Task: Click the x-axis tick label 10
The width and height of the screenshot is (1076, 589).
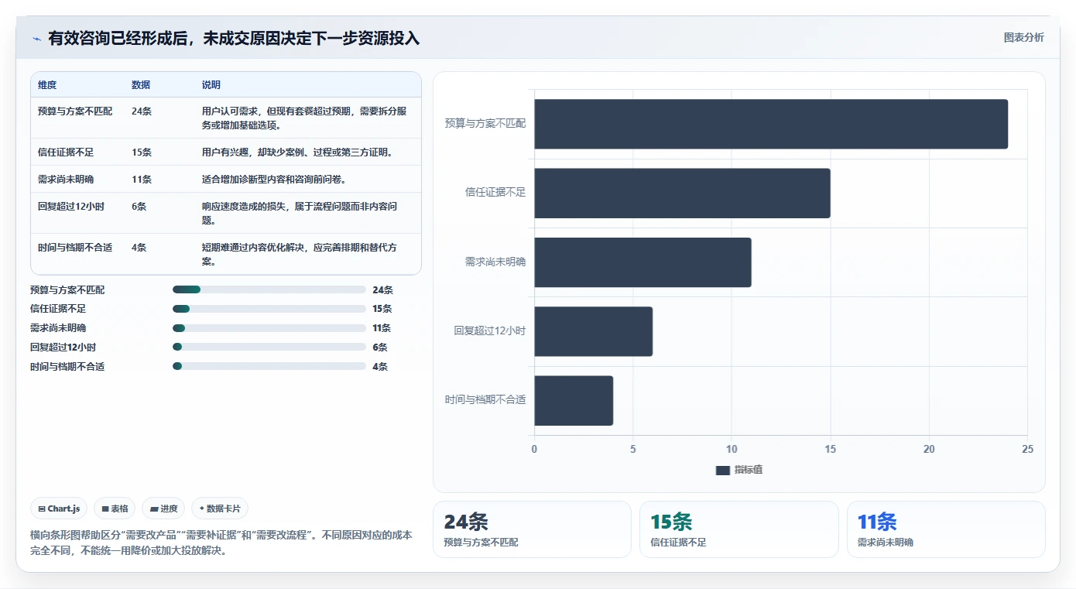Action: [732, 450]
